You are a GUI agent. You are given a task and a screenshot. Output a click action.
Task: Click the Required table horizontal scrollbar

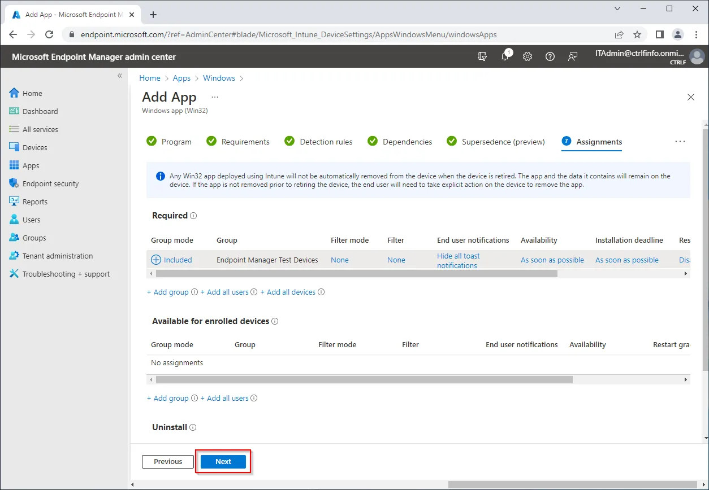coord(357,273)
